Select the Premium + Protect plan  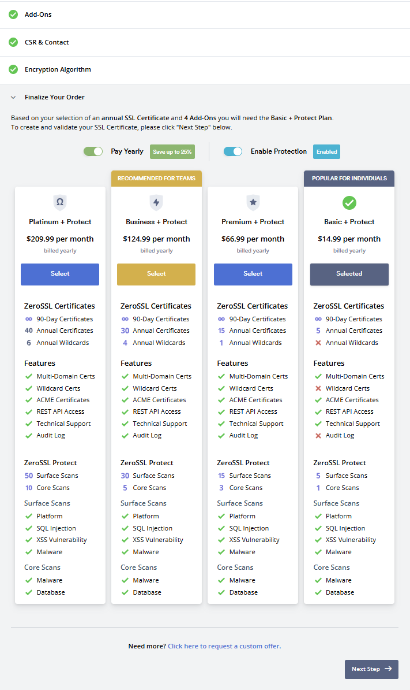(x=253, y=274)
